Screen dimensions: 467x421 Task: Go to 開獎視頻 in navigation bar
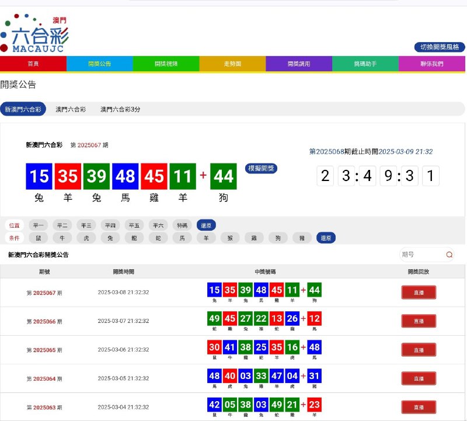(166, 64)
